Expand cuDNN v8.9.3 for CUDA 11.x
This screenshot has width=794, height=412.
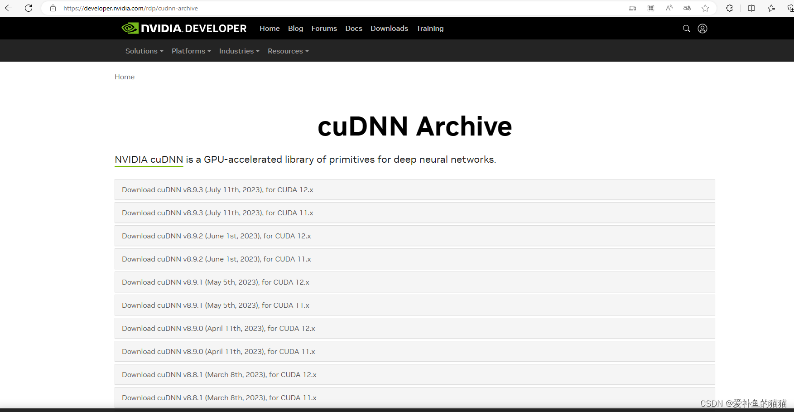tap(414, 213)
